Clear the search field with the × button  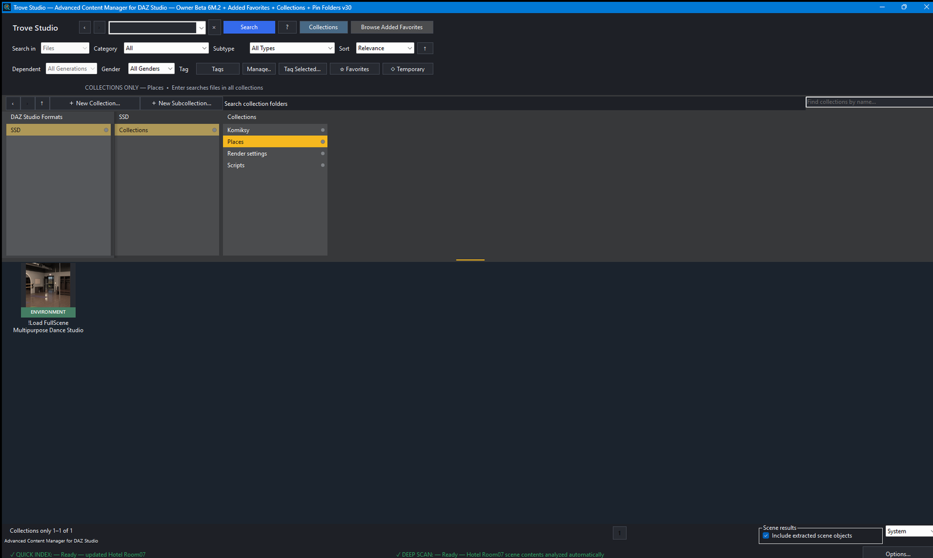point(214,27)
